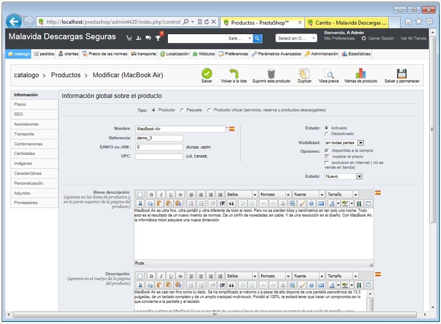Pick highlight color in Breve descripción editor
Viewport: 441px width, 324px height.
tap(345, 204)
